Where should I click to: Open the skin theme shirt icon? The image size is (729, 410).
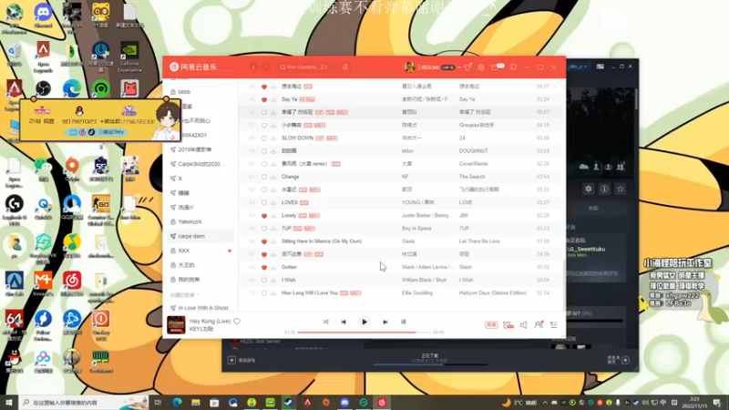click(467, 67)
